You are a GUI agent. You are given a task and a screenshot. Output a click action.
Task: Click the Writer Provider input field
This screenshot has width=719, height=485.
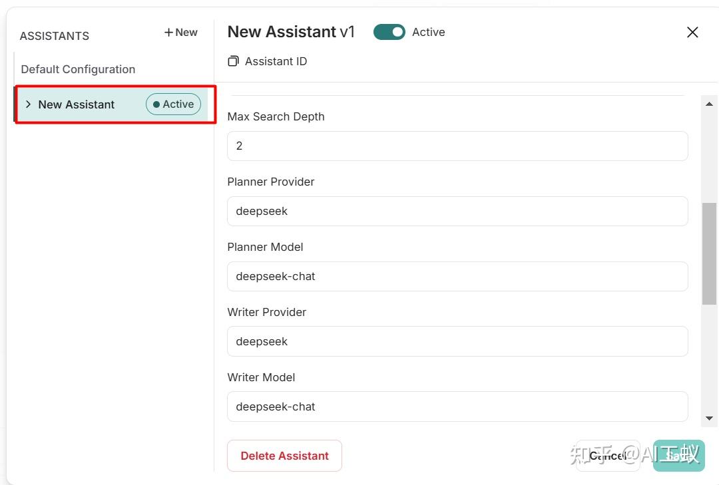[x=457, y=341]
